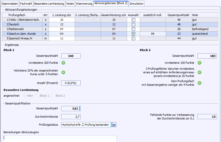The width and height of the screenshot is (221, 142).
Task: Click green check for 'Kein Prüfungsfach' rule
Action: [199, 83]
